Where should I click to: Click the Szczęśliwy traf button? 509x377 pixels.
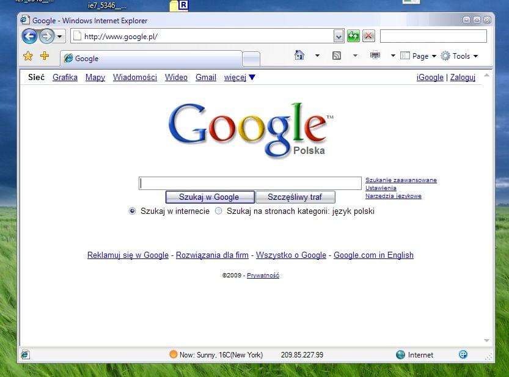point(295,197)
